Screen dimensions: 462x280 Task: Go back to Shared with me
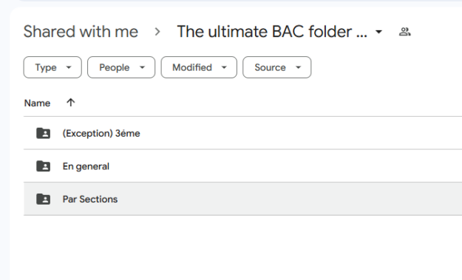(81, 32)
